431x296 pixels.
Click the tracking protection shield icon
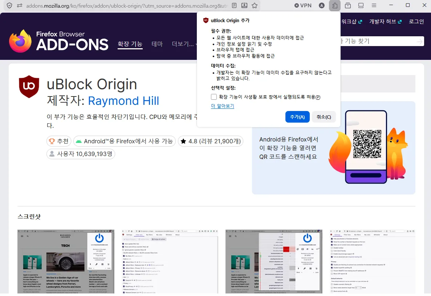(x=9, y=5)
